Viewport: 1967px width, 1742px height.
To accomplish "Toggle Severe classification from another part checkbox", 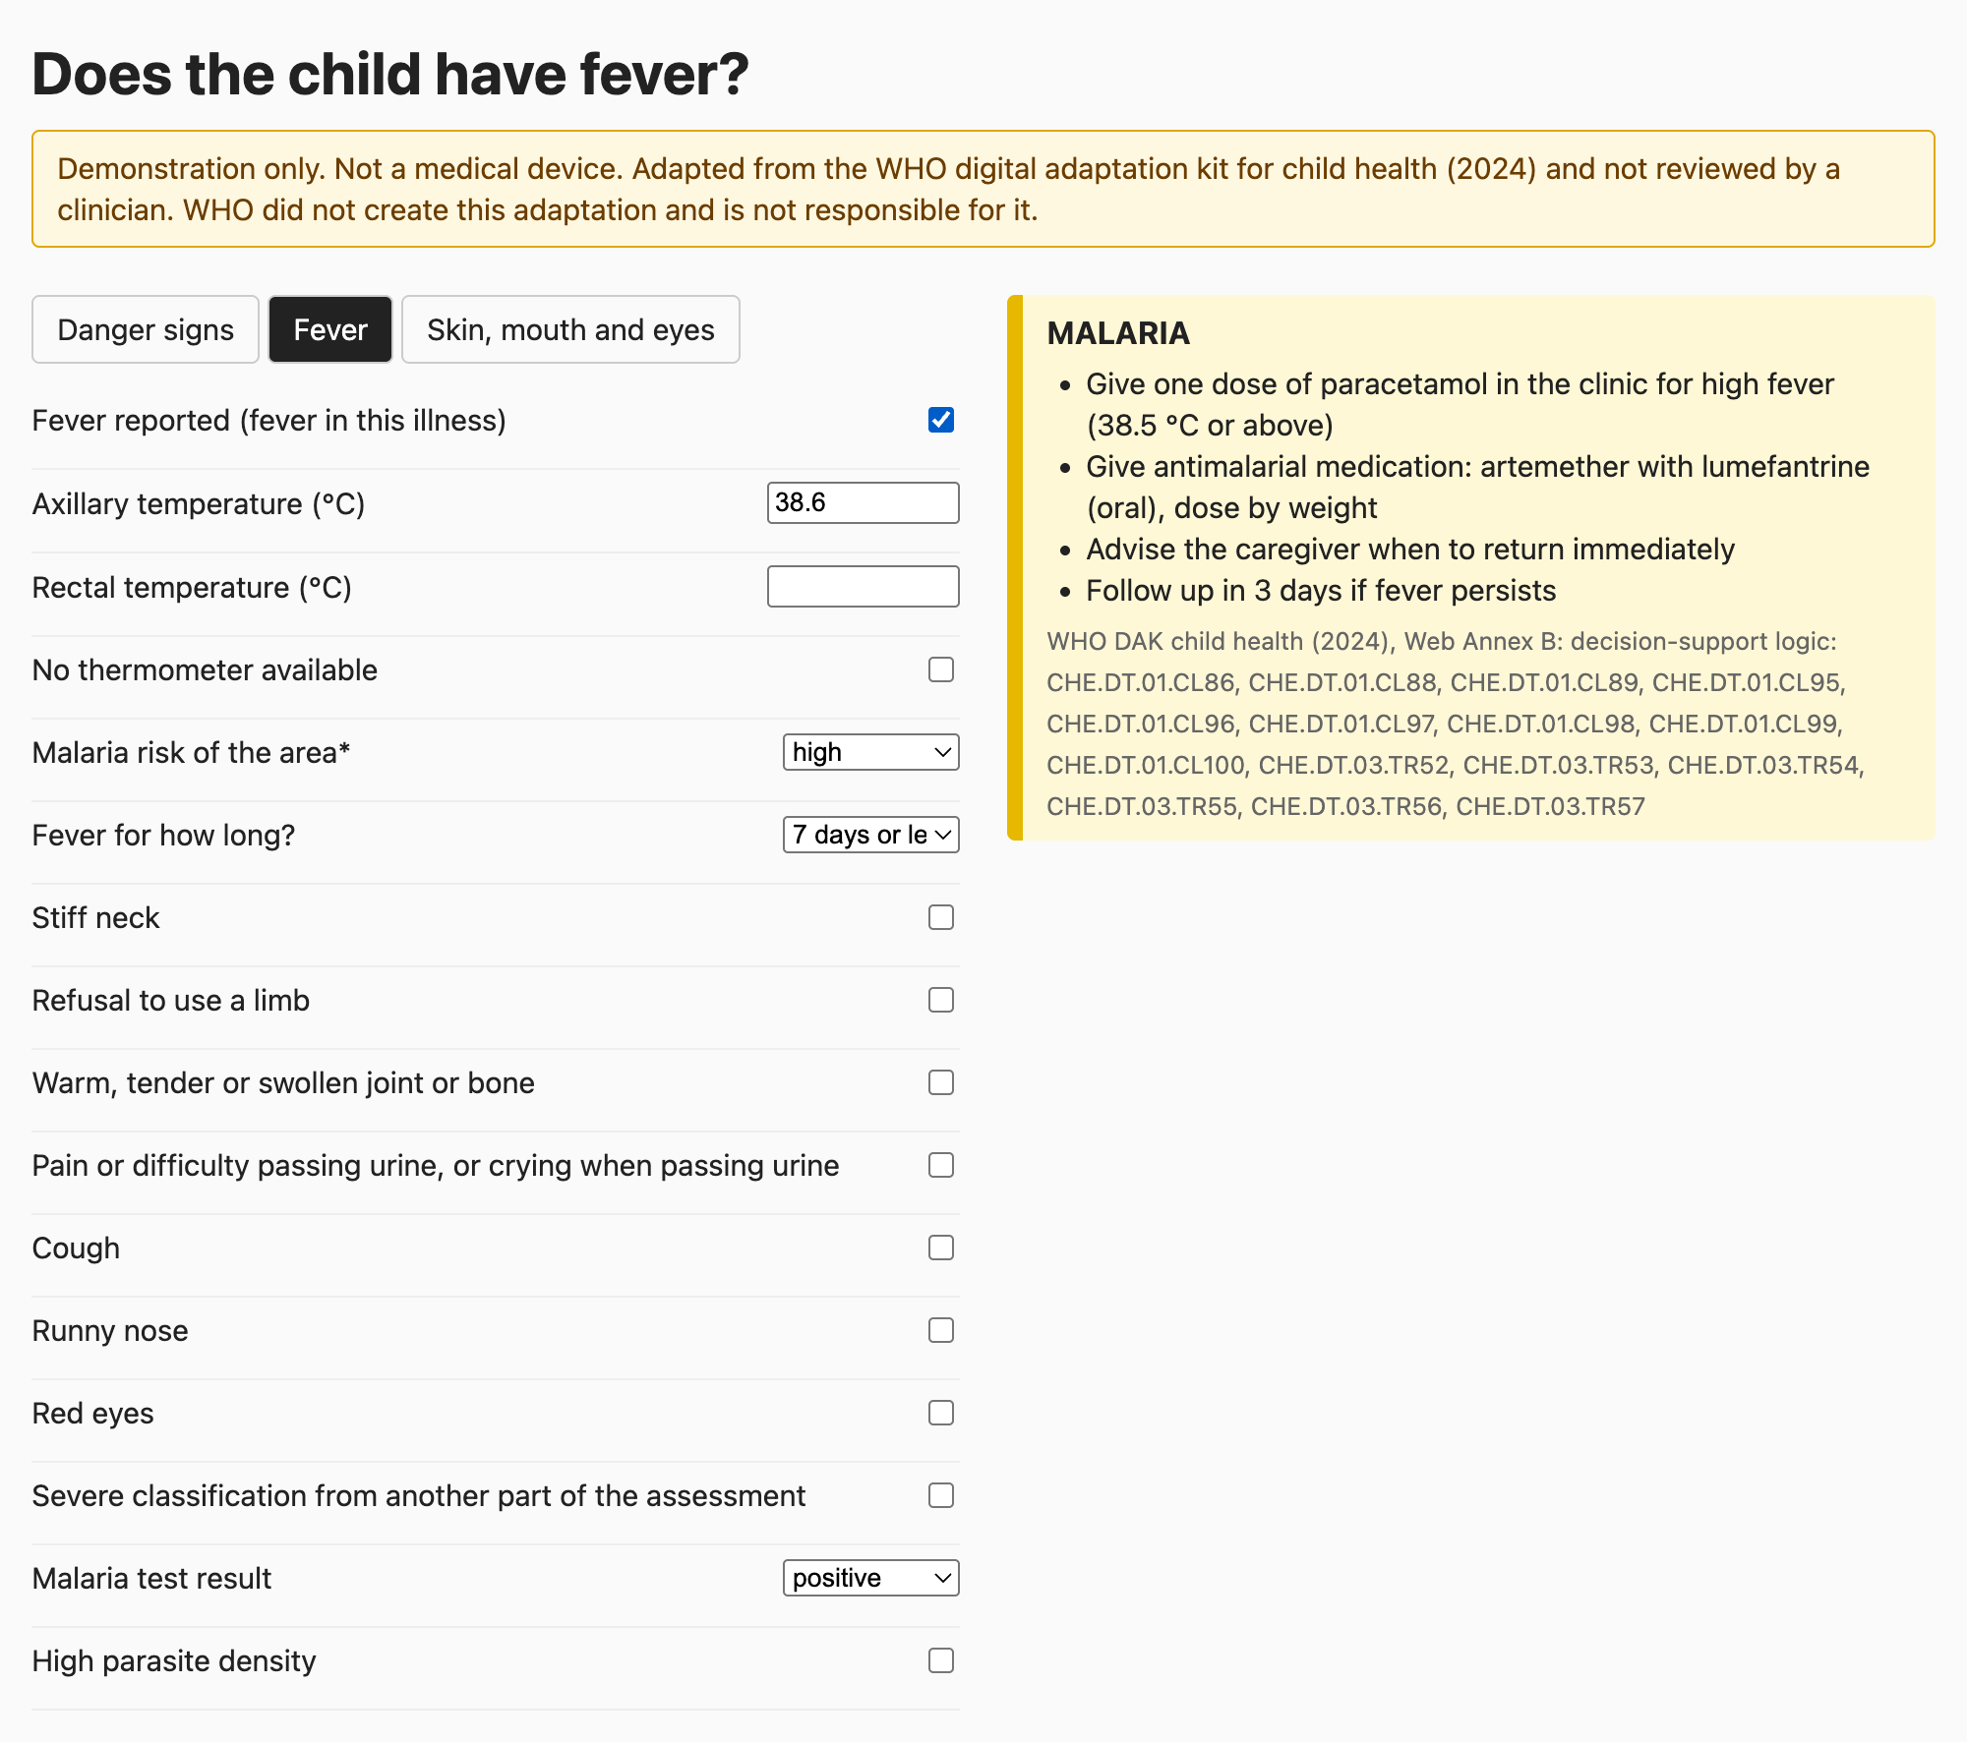I will (x=941, y=1495).
